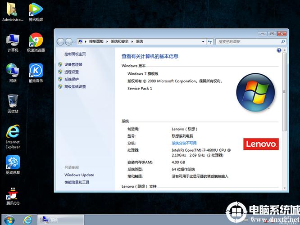Click the search magnifier icon
This screenshot has width=300, height=225.
(283, 41)
